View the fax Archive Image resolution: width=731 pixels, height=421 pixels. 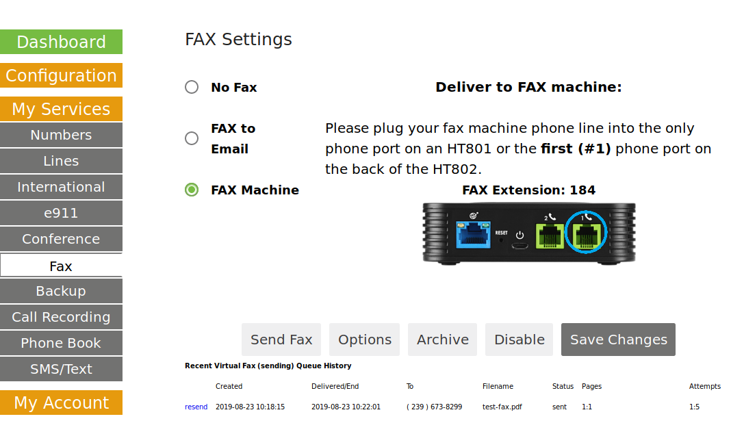[443, 340]
